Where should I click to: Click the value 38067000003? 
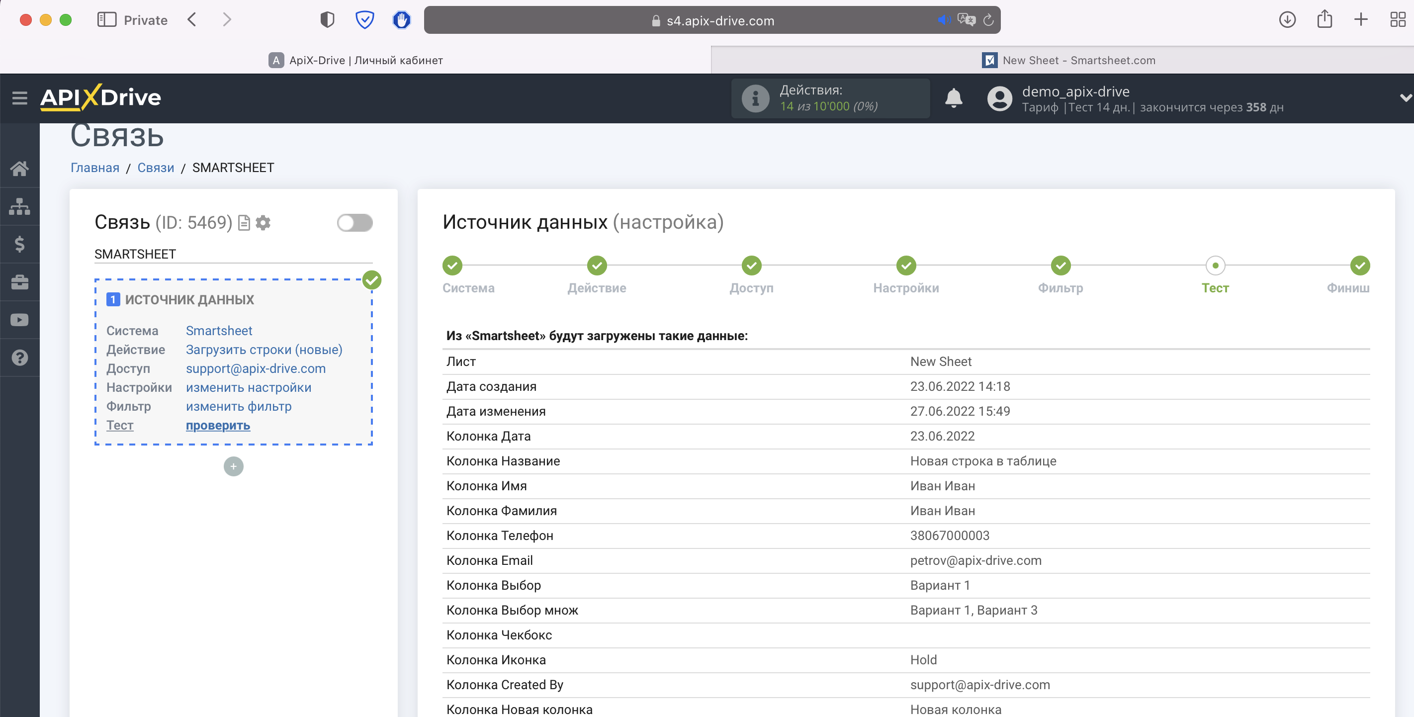(x=950, y=536)
